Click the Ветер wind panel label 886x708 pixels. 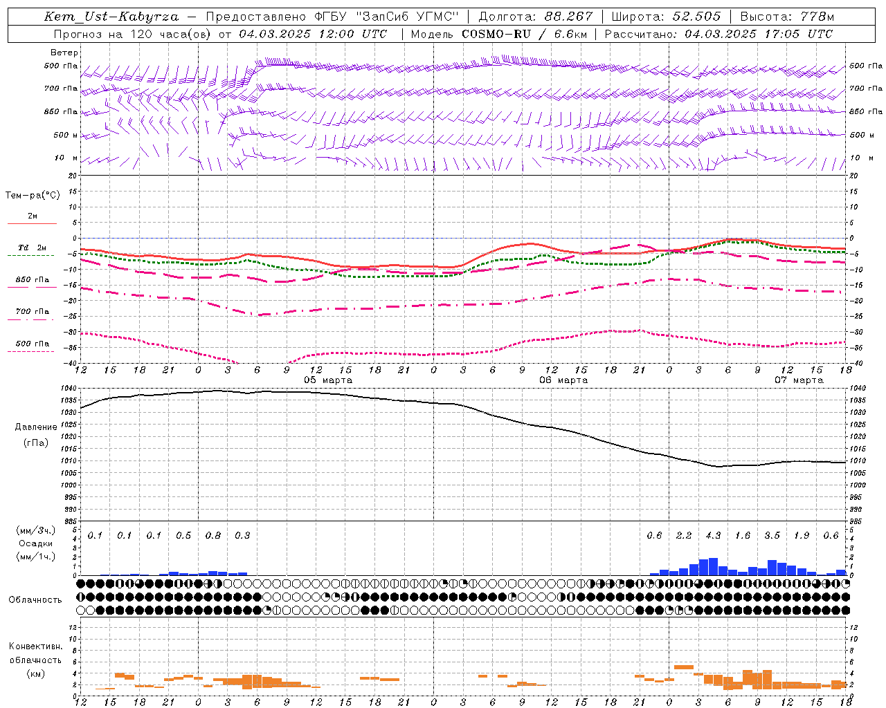64,53
